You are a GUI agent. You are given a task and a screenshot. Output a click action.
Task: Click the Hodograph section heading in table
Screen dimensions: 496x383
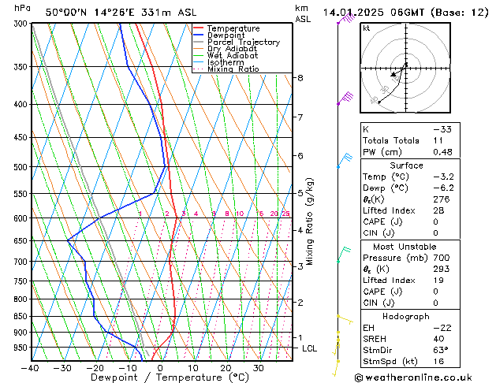pyautogui.click(x=406, y=316)
